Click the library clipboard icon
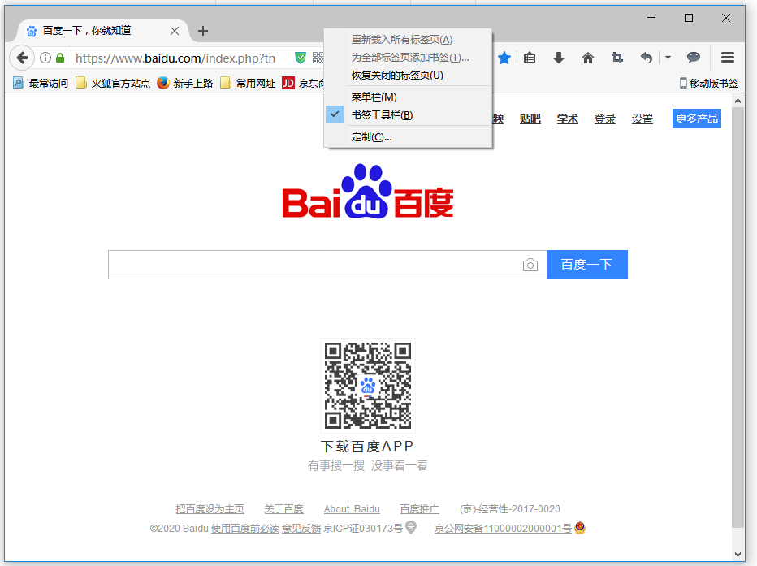 click(x=529, y=58)
